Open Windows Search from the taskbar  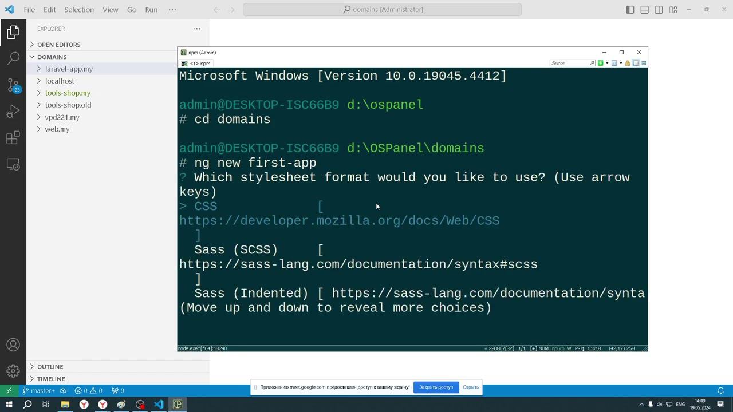27,405
